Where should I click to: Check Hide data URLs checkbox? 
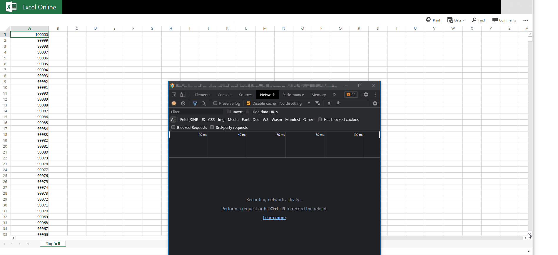[248, 111]
